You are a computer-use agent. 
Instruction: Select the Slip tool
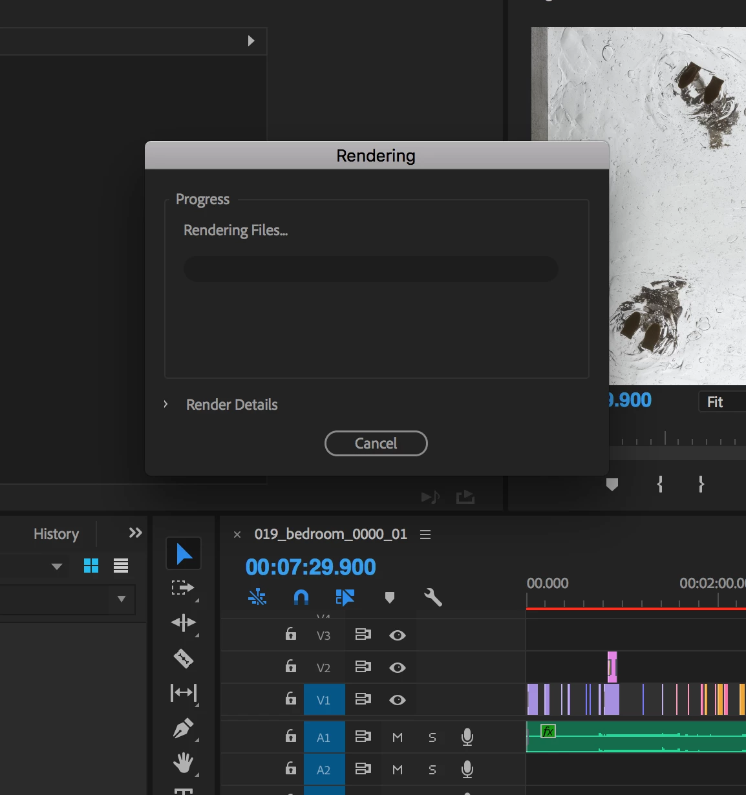[x=184, y=693]
